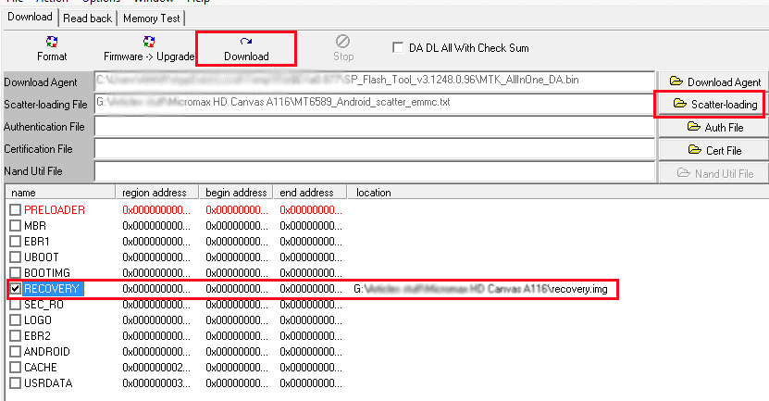Click the Nand Util File folder icon
The width and height of the screenshot is (769, 401).
(x=684, y=173)
